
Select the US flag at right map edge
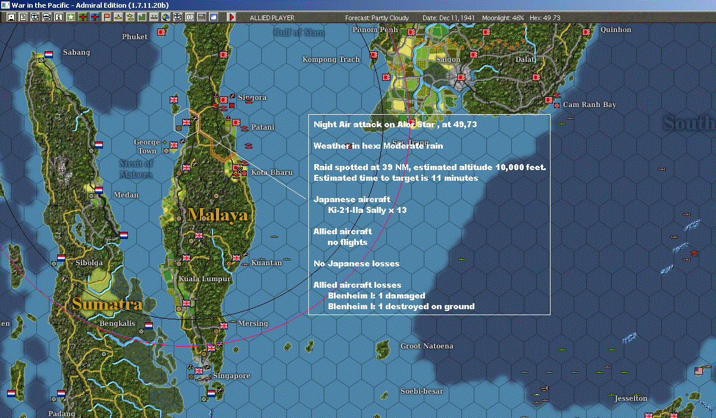tap(699, 371)
